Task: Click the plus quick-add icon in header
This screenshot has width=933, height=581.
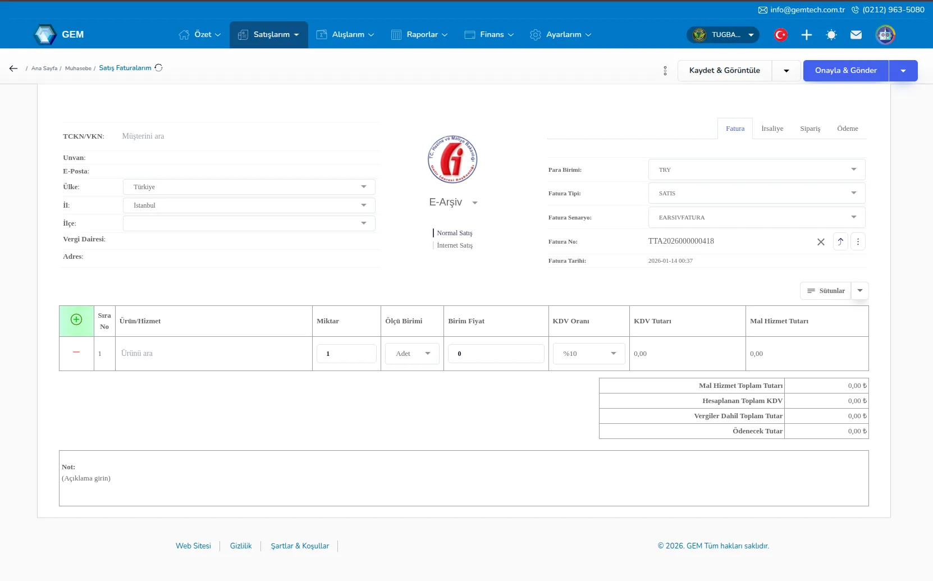Action: tap(807, 35)
